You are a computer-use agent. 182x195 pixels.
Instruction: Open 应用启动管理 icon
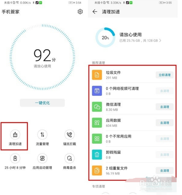pyautogui.click(x=42, y=158)
